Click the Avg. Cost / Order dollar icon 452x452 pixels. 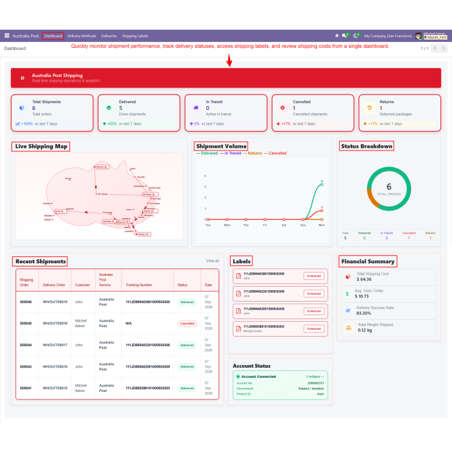tap(347, 293)
